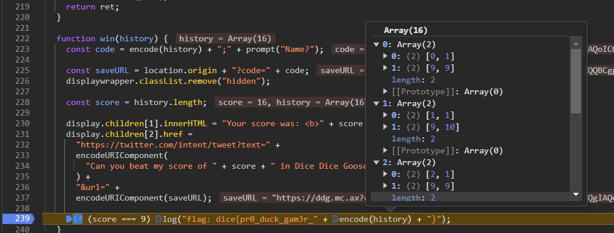
Task: Click 'return ret;' statement on line 219
Action: click(93, 6)
